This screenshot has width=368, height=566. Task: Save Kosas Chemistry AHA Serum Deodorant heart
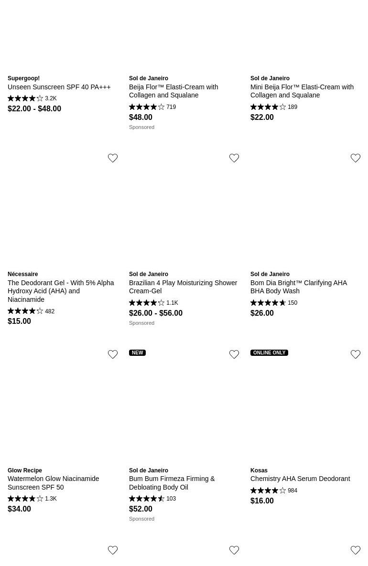356,354
